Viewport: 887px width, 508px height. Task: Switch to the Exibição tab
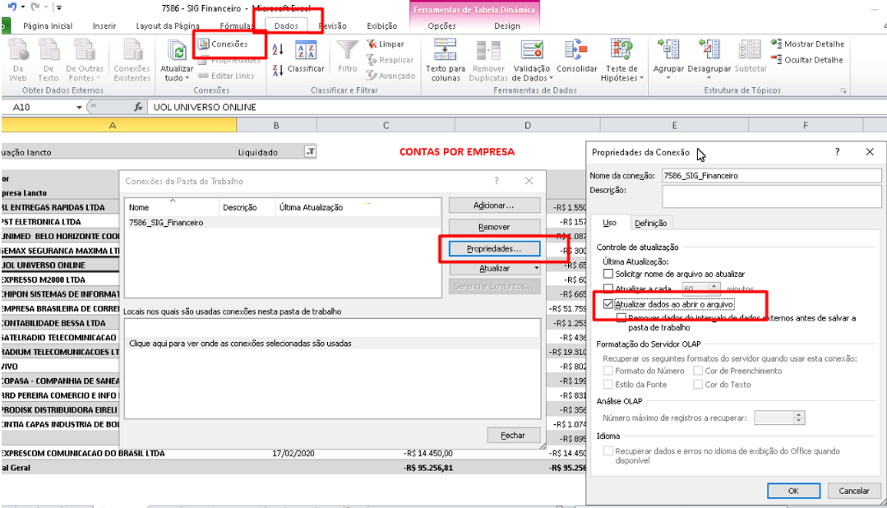point(381,26)
